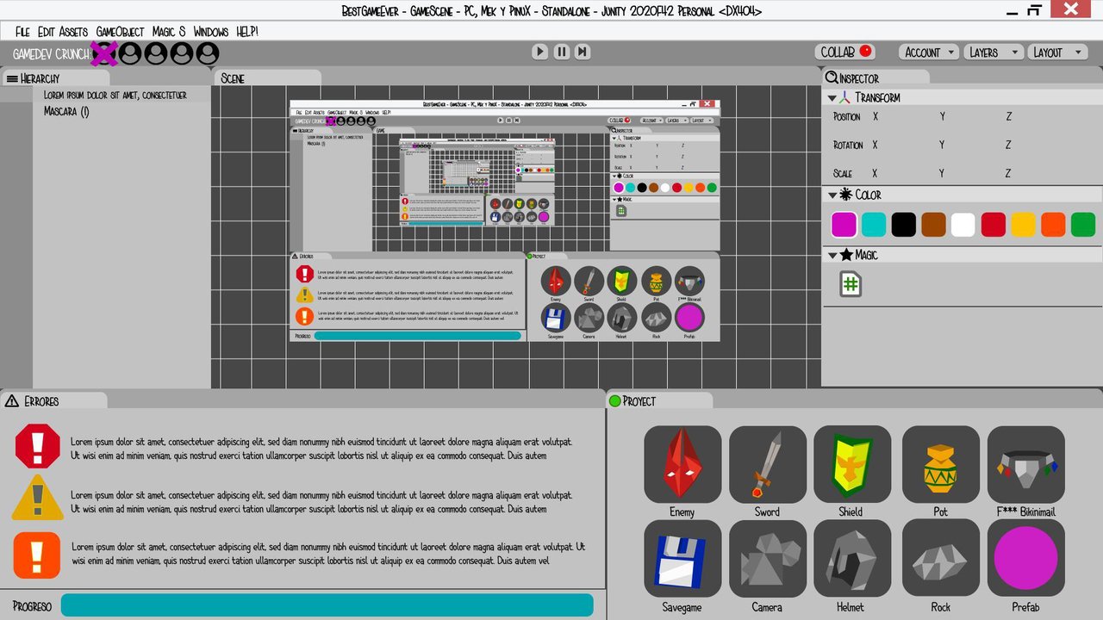Screen dimensions: 1103x620
Task: Click the orange square exclamation icon
Action: point(37,555)
